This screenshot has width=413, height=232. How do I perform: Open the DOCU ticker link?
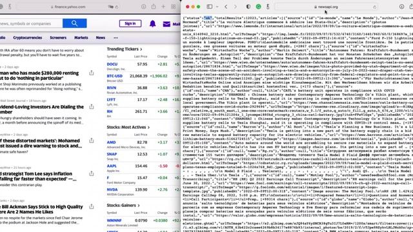(x=112, y=64)
